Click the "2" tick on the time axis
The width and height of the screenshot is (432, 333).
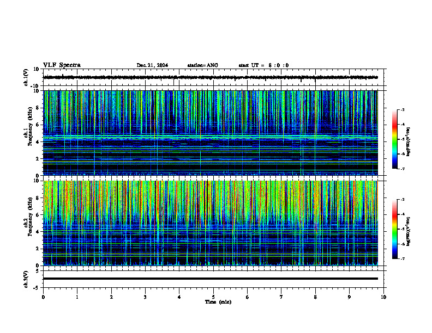click(x=111, y=297)
